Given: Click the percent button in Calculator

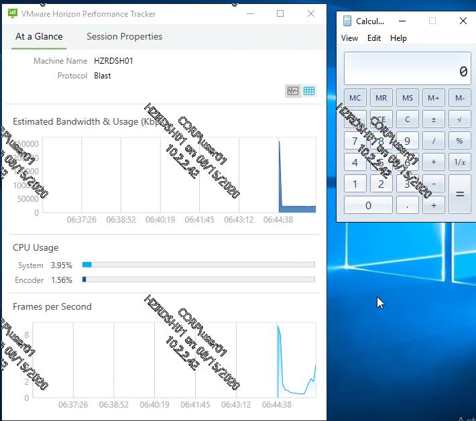Looking at the screenshot, I should [x=460, y=141].
